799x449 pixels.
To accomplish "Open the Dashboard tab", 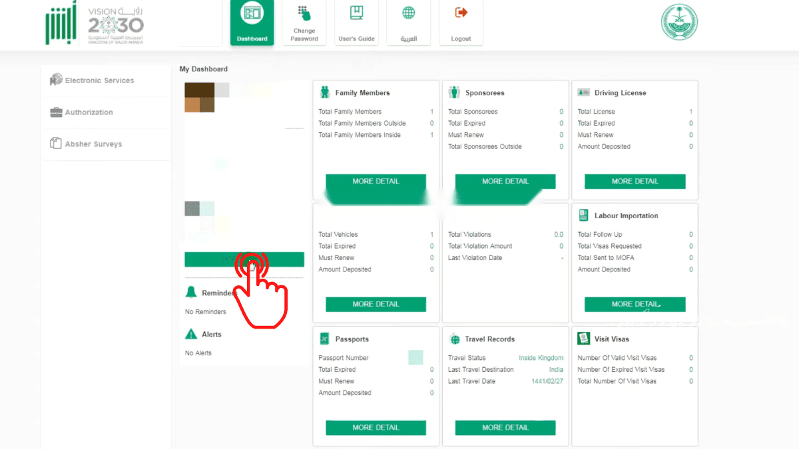I will (x=252, y=23).
